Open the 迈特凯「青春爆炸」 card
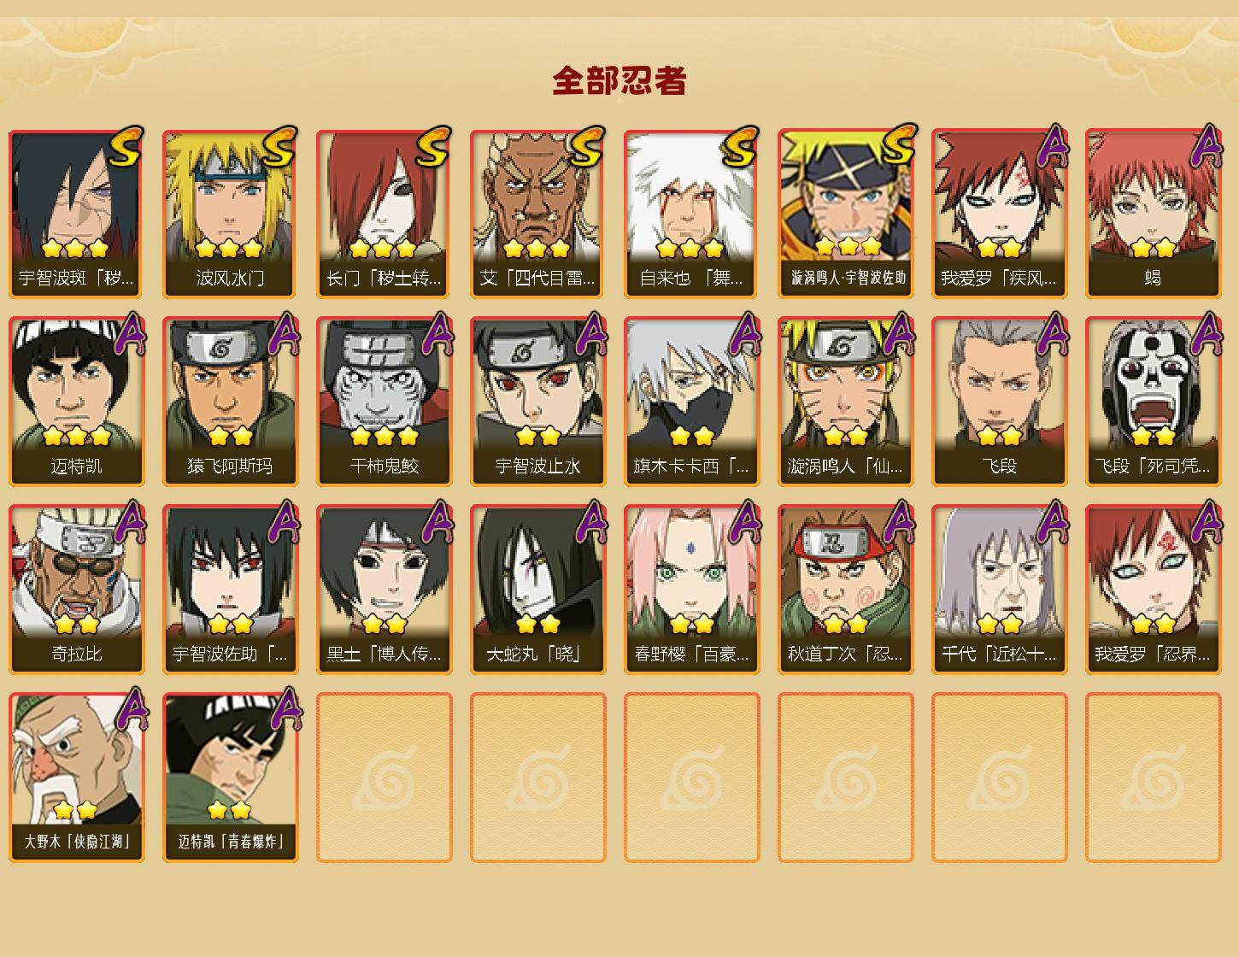Screen dimensions: 1239x957 pyautogui.click(x=230, y=778)
